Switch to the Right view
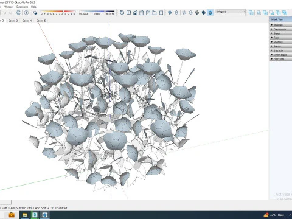 tap(142, 13)
